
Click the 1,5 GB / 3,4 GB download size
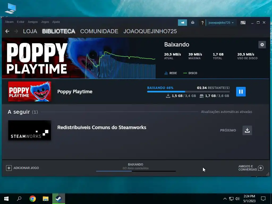tap(181, 96)
